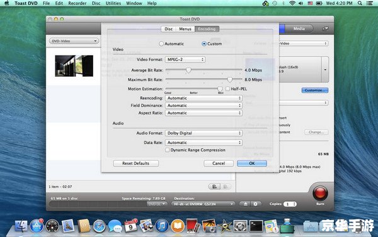Select the Automatic encoding radio button
Viewport: 378px width, 237px height.
coord(161,44)
